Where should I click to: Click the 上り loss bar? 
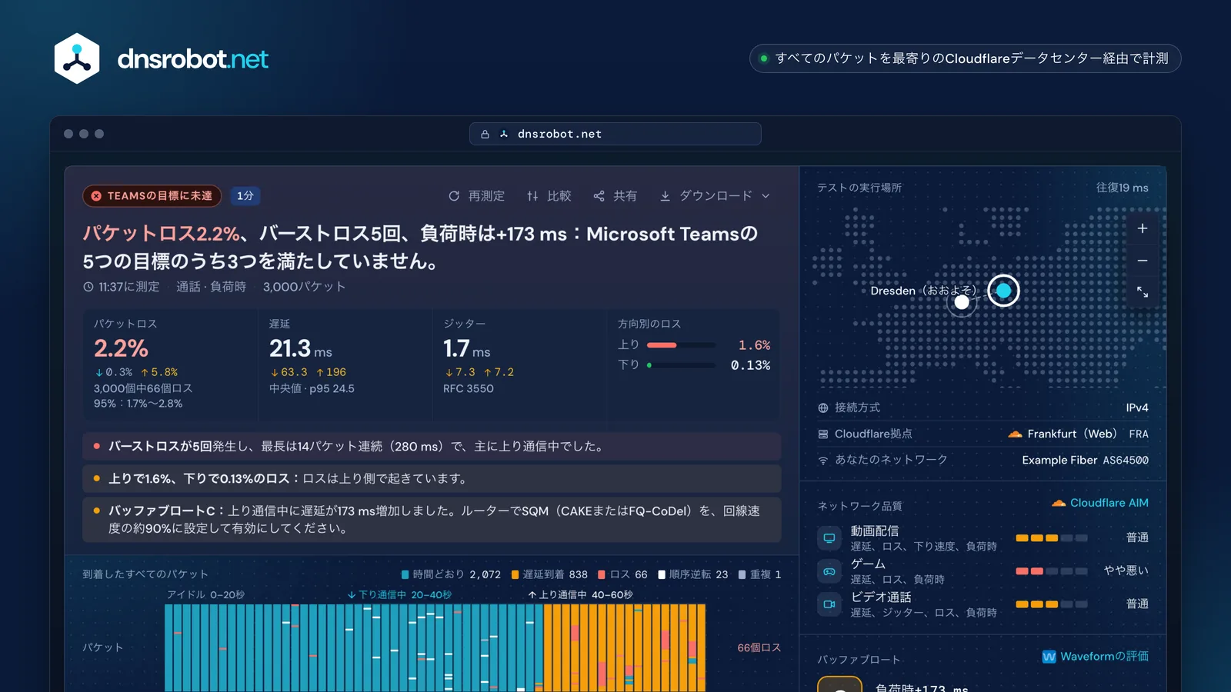point(681,345)
